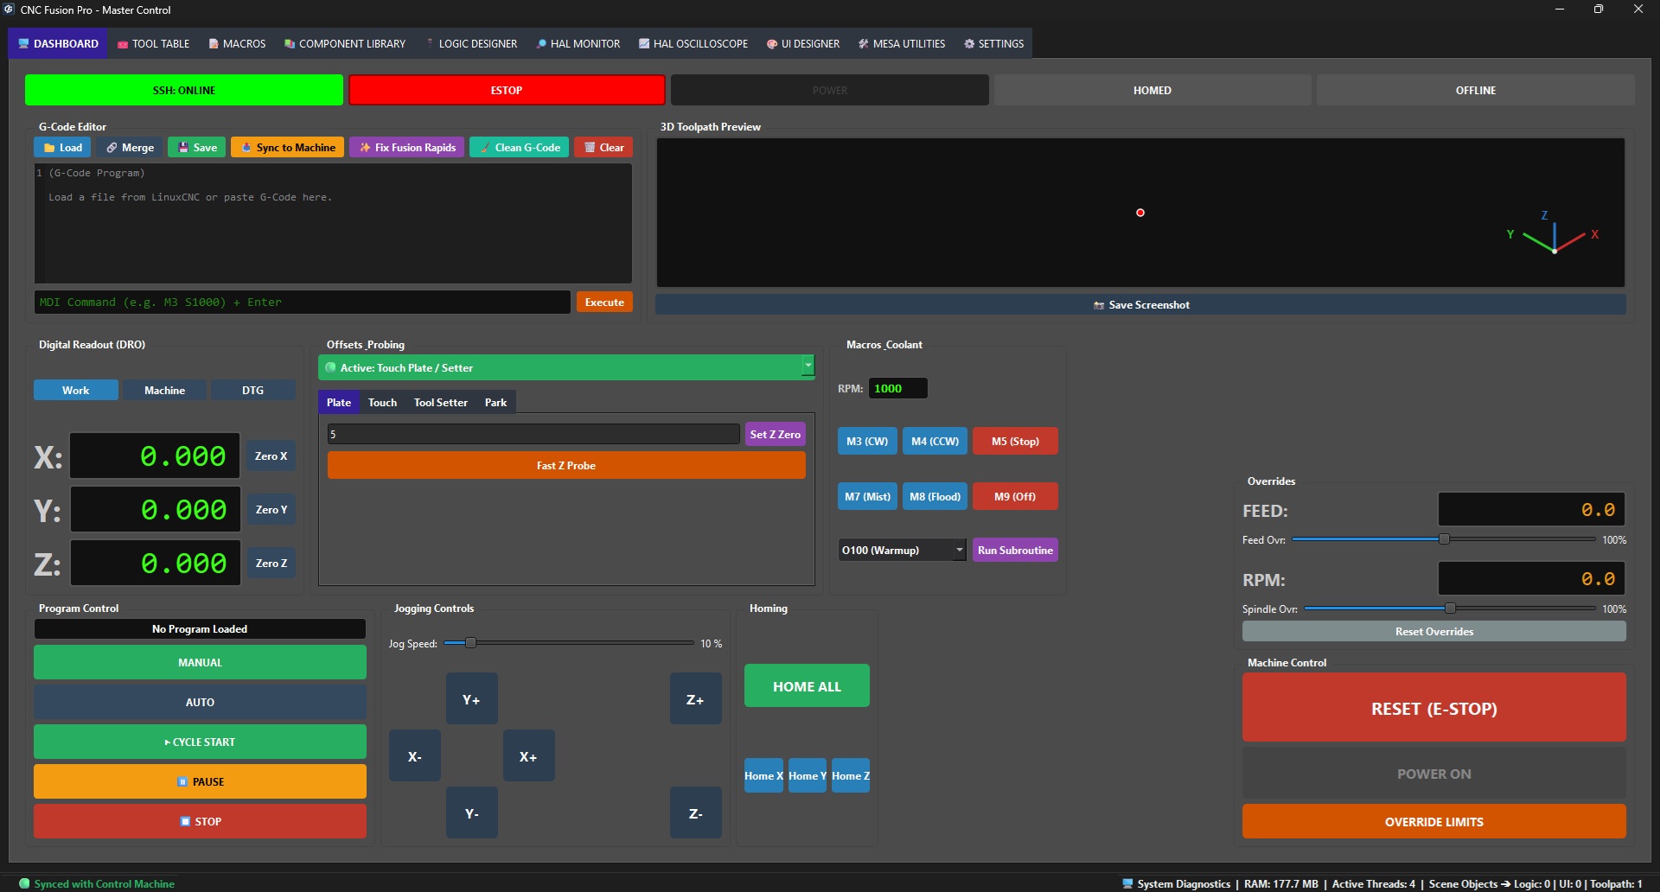Start the Fast Z Probe
The height and width of the screenshot is (892, 1660).
coord(566,466)
